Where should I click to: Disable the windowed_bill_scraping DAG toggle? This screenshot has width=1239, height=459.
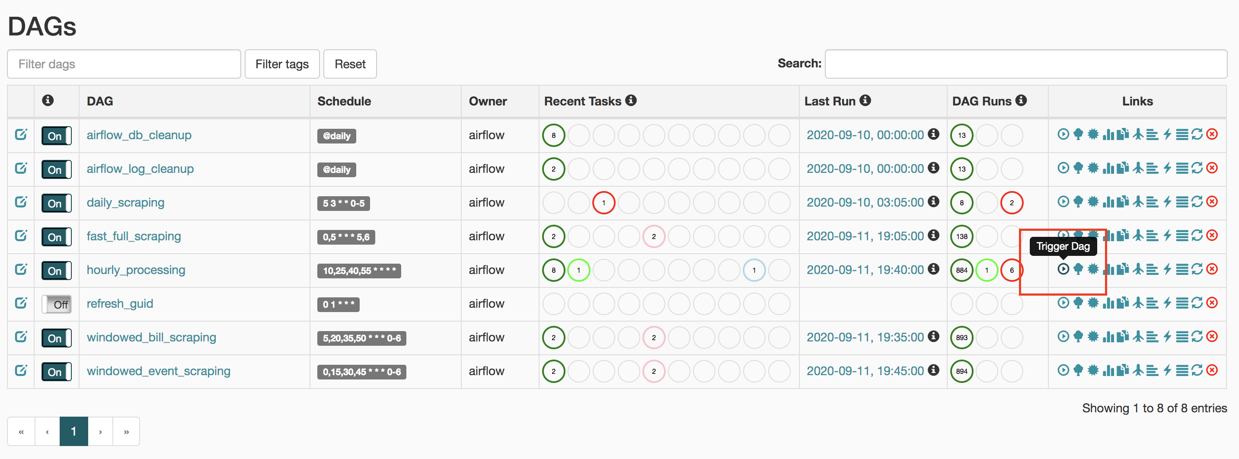point(56,338)
